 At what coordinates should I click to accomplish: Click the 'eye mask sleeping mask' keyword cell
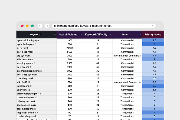click(x=36, y=71)
